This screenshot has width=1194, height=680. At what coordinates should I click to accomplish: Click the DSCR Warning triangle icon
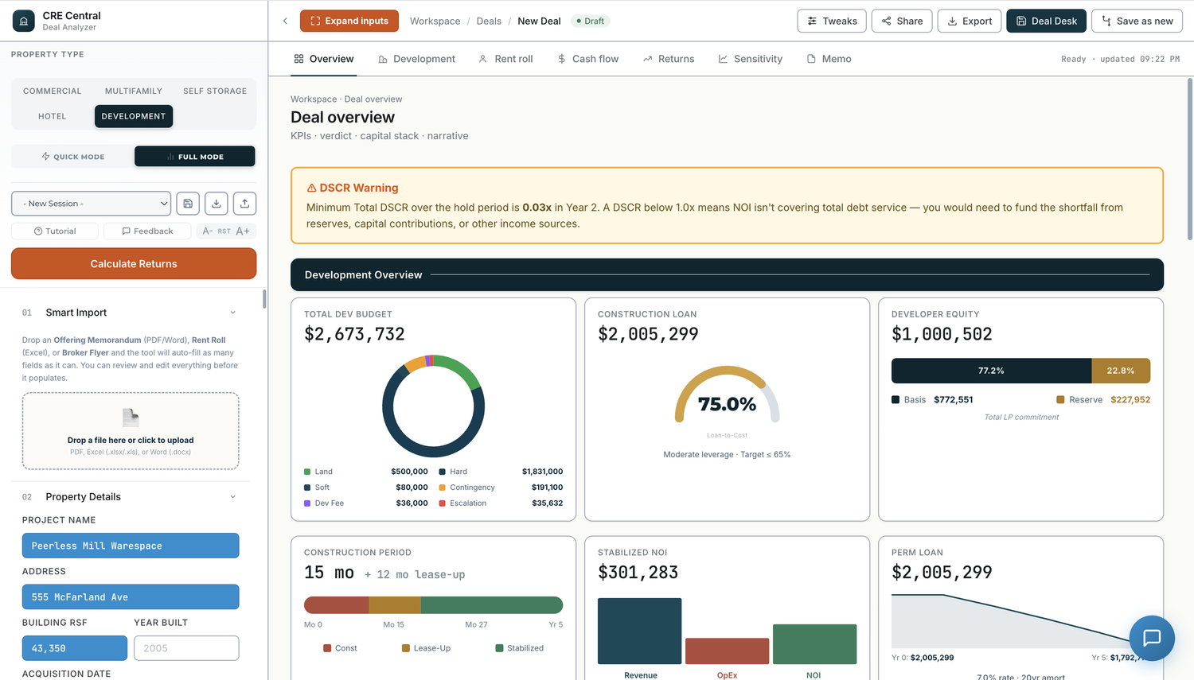(x=311, y=188)
